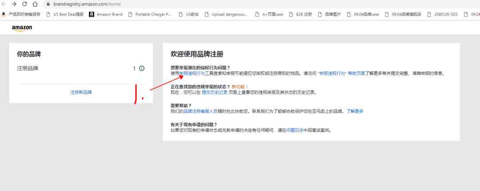Contact 品牌注册客服人员 link
This screenshot has width=480, height=191.
tap(200, 111)
